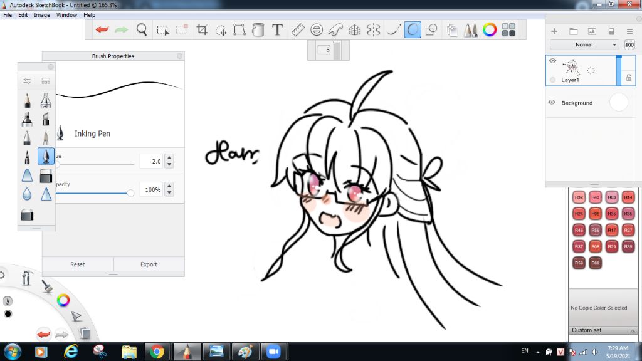Open the Copic Library swatch icon
Viewport: 642px width, 361px height.
(508, 30)
